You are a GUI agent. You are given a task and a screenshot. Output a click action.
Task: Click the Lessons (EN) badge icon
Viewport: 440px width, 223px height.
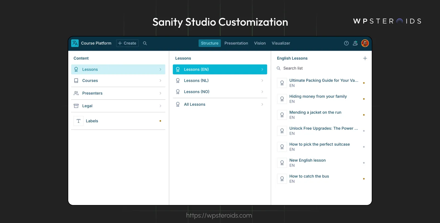(178, 70)
